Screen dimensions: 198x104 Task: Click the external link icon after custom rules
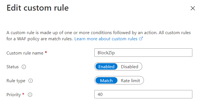[x=141, y=39]
